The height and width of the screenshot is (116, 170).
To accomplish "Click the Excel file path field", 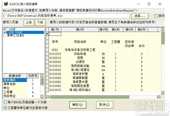I will (66, 16).
